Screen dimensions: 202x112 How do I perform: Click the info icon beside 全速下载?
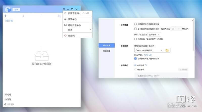[x=146, y=65]
